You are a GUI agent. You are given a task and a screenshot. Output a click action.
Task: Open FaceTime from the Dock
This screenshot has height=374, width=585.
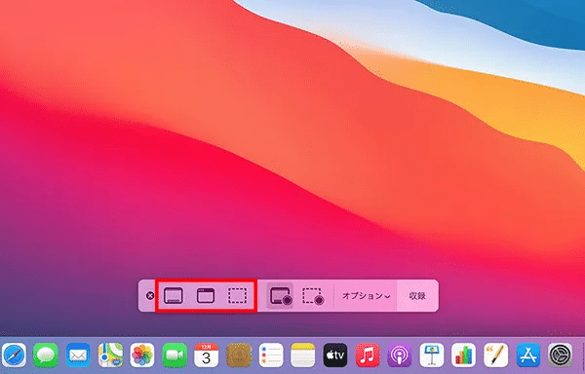click(175, 355)
